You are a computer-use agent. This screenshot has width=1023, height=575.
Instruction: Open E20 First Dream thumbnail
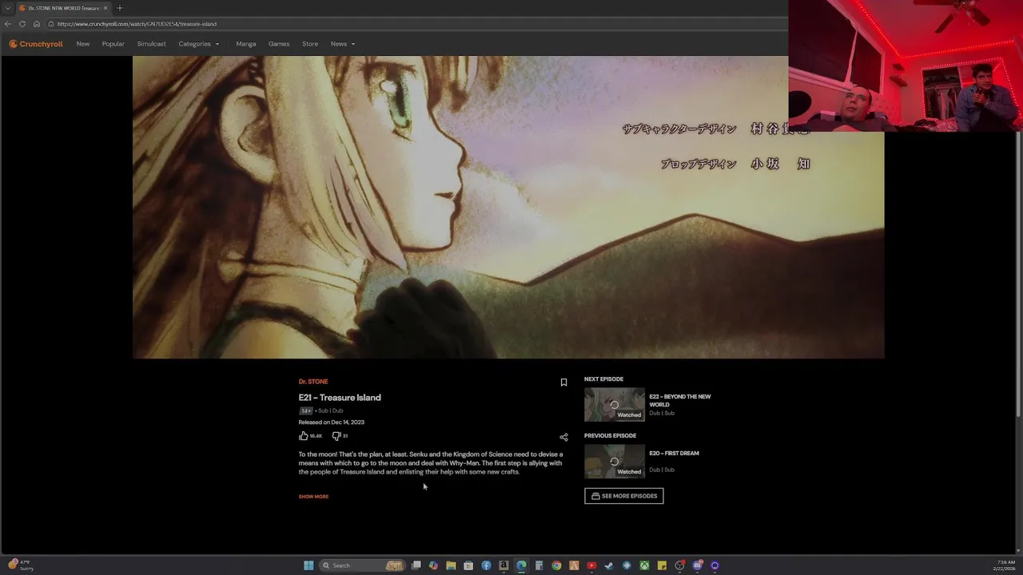coord(615,462)
